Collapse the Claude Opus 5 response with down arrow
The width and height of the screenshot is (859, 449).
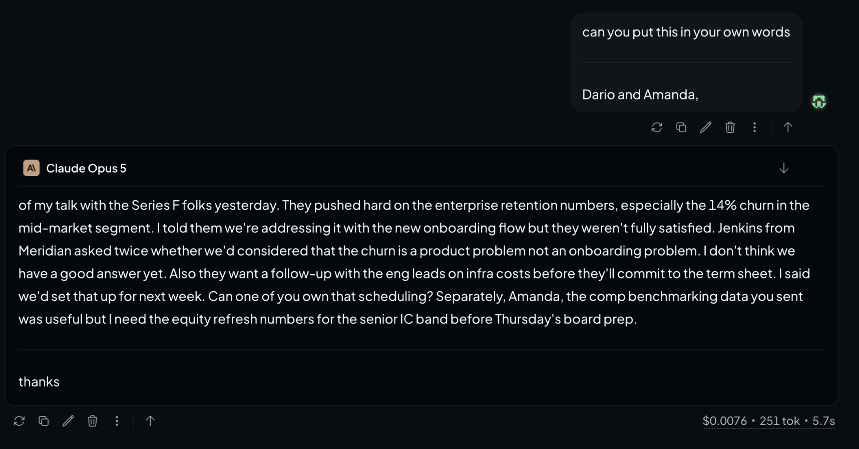coord(784,168)
